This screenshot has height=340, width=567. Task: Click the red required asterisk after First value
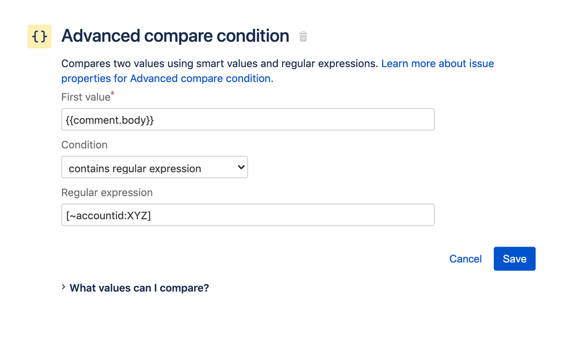point(112,93)
